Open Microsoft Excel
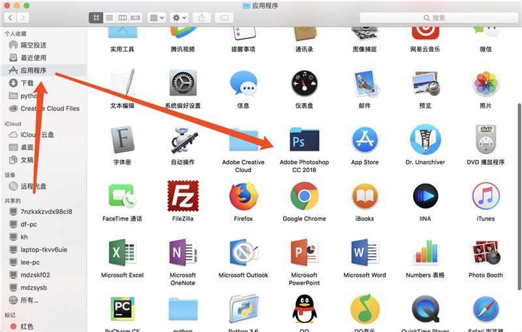The width and height of the screenshot is (522, 332). (x=122, y=253)
